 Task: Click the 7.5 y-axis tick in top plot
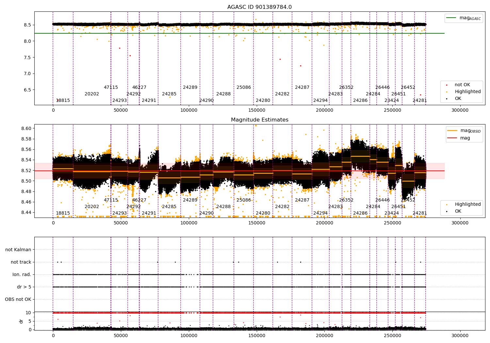(27, 57)
